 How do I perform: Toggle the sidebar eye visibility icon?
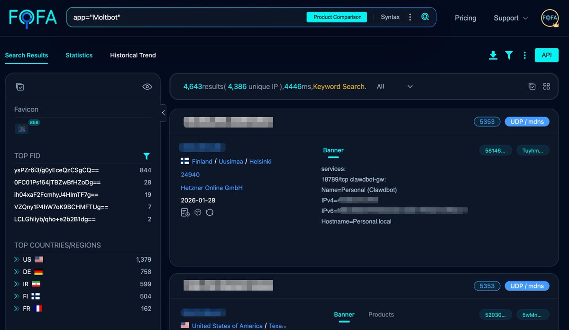click(x=147, y=87)
